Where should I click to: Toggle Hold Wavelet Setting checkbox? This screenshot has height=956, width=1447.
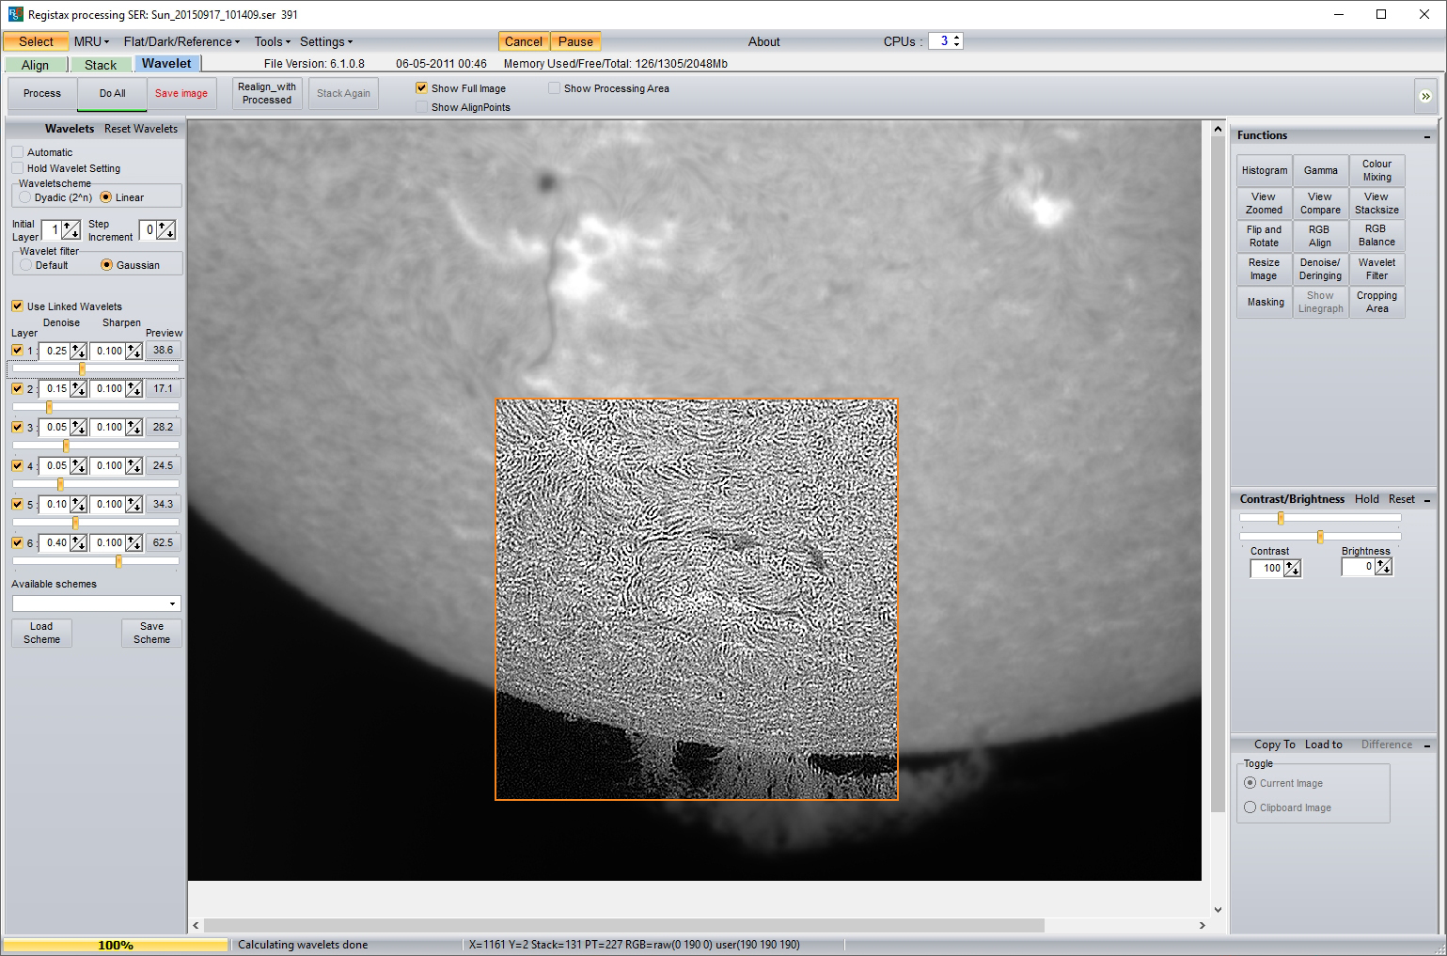click(18, 168)
